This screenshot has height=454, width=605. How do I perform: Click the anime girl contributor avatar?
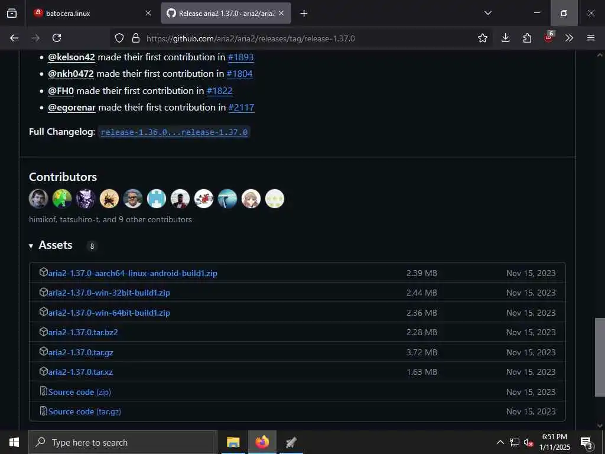[251, 199]
